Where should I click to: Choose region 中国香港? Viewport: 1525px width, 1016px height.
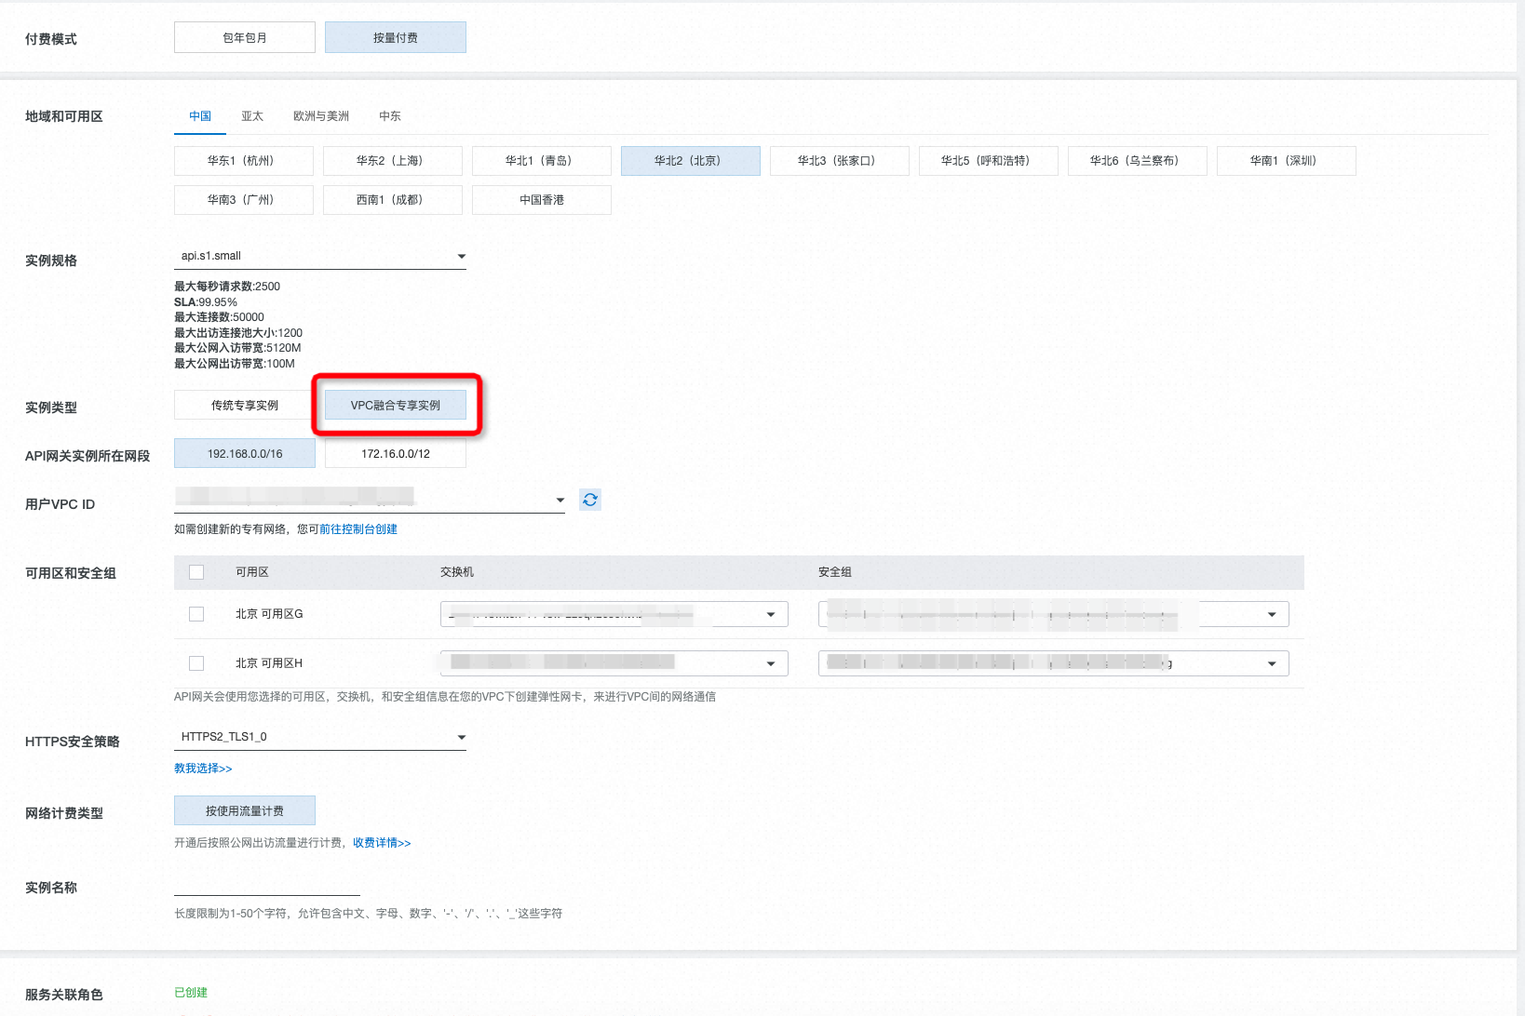click(542, 200)
